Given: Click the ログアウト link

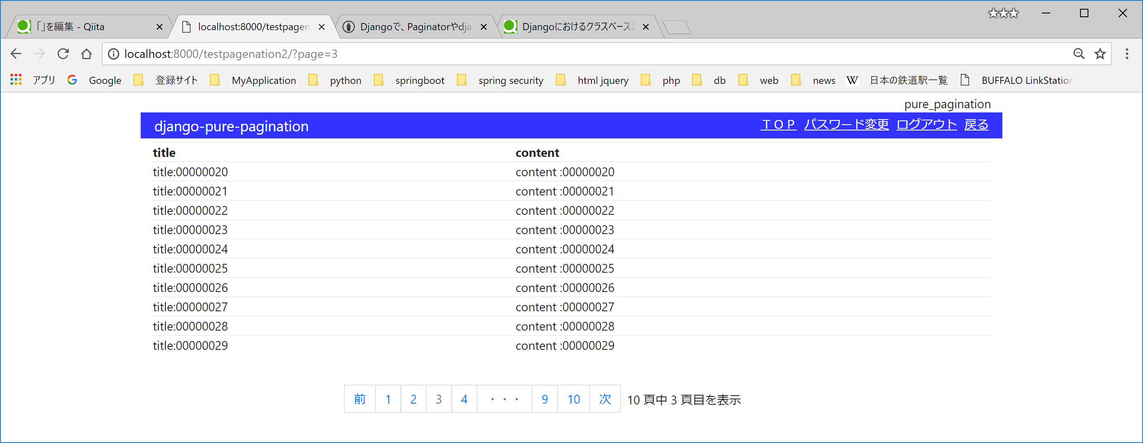Looking at the screenshot, I should [x=926, y=125].
